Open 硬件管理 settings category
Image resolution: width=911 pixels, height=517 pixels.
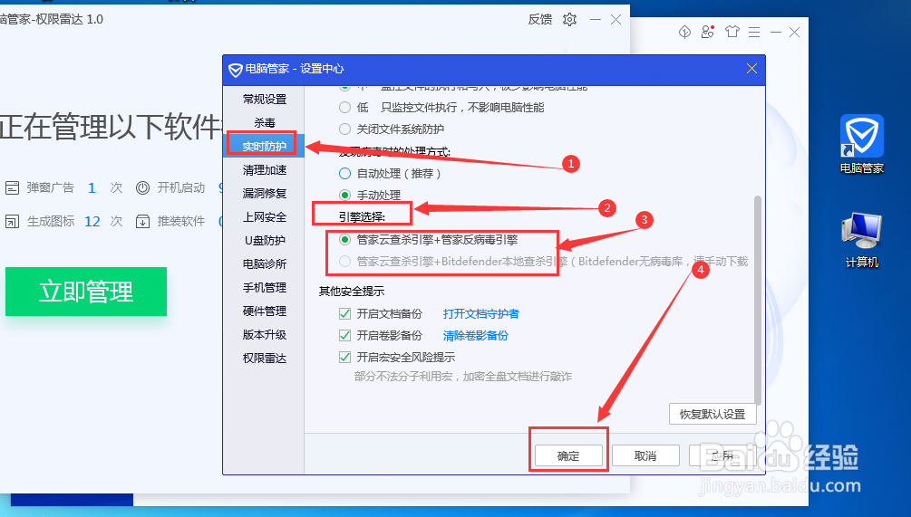[265, 311]
